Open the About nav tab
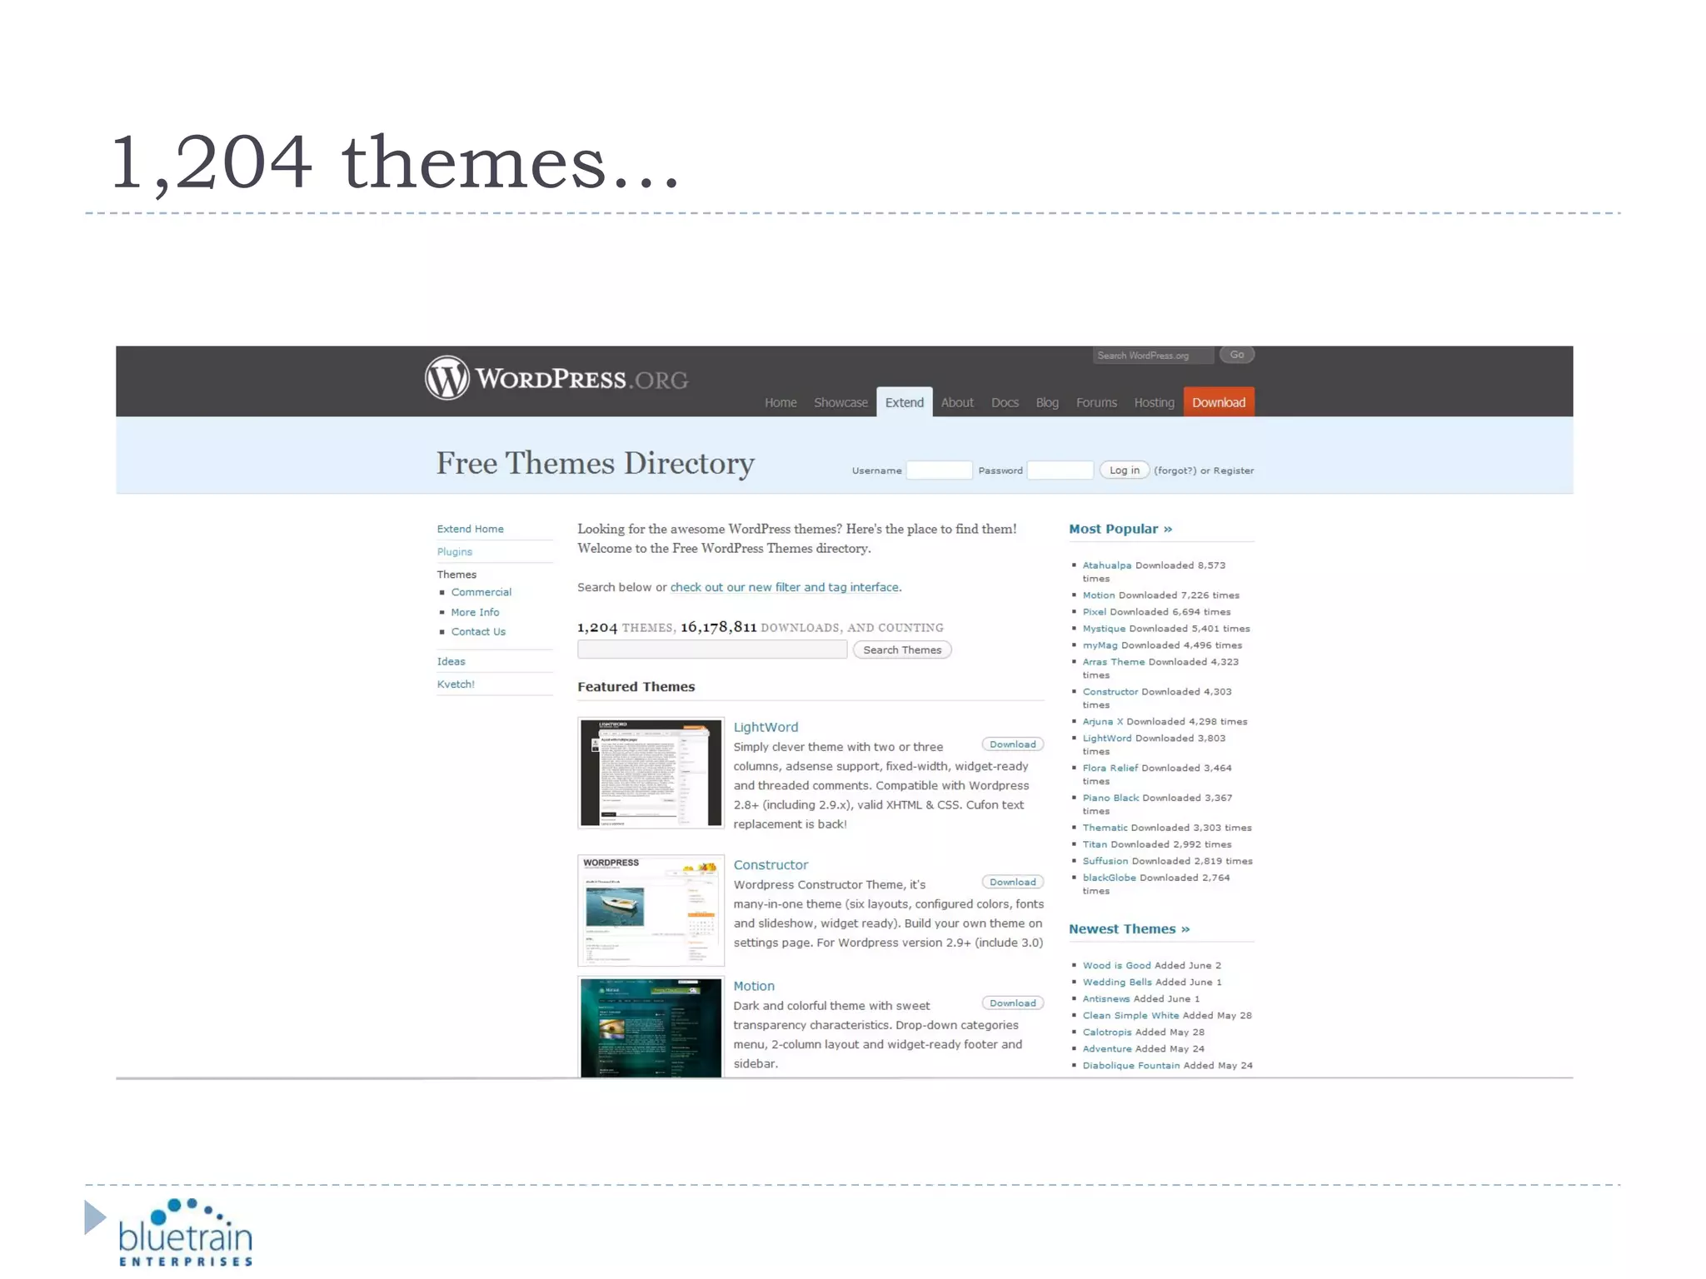The width and height of the screenshot is (1706, 1279). [957, 403]
